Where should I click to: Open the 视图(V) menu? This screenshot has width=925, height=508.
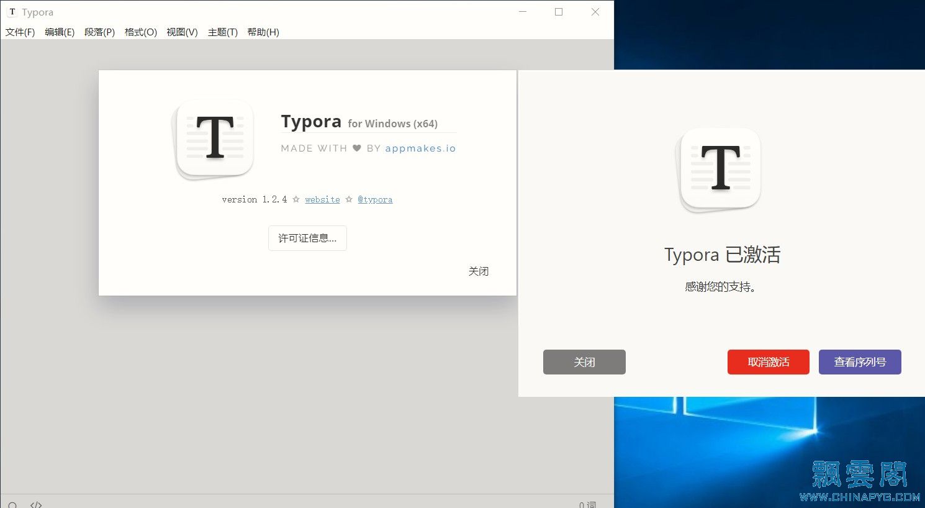[182, 32]
